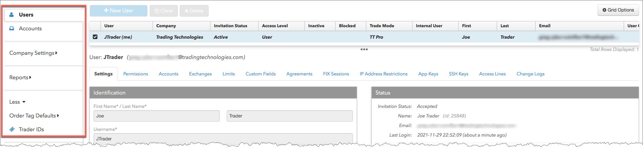This screenshot has width=643, height=147.
Task: Toggle the checkbox for JTrader row
Action: (x=95, y=37)
